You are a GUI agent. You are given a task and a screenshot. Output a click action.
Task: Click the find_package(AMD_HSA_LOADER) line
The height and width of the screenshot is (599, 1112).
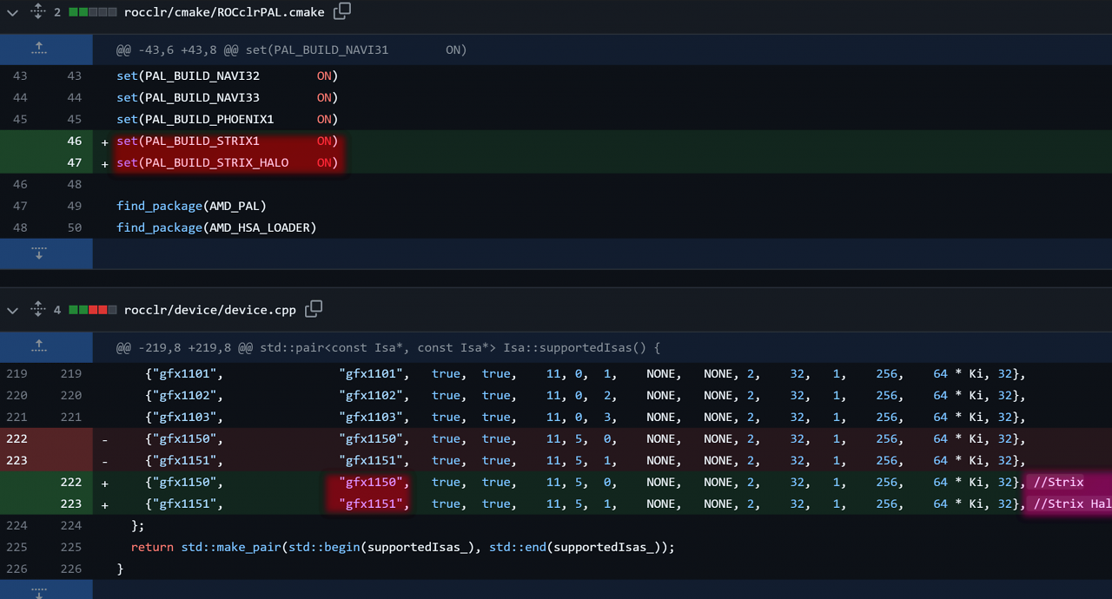216,227
